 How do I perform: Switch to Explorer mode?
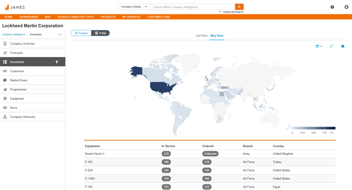coord(81,33)
